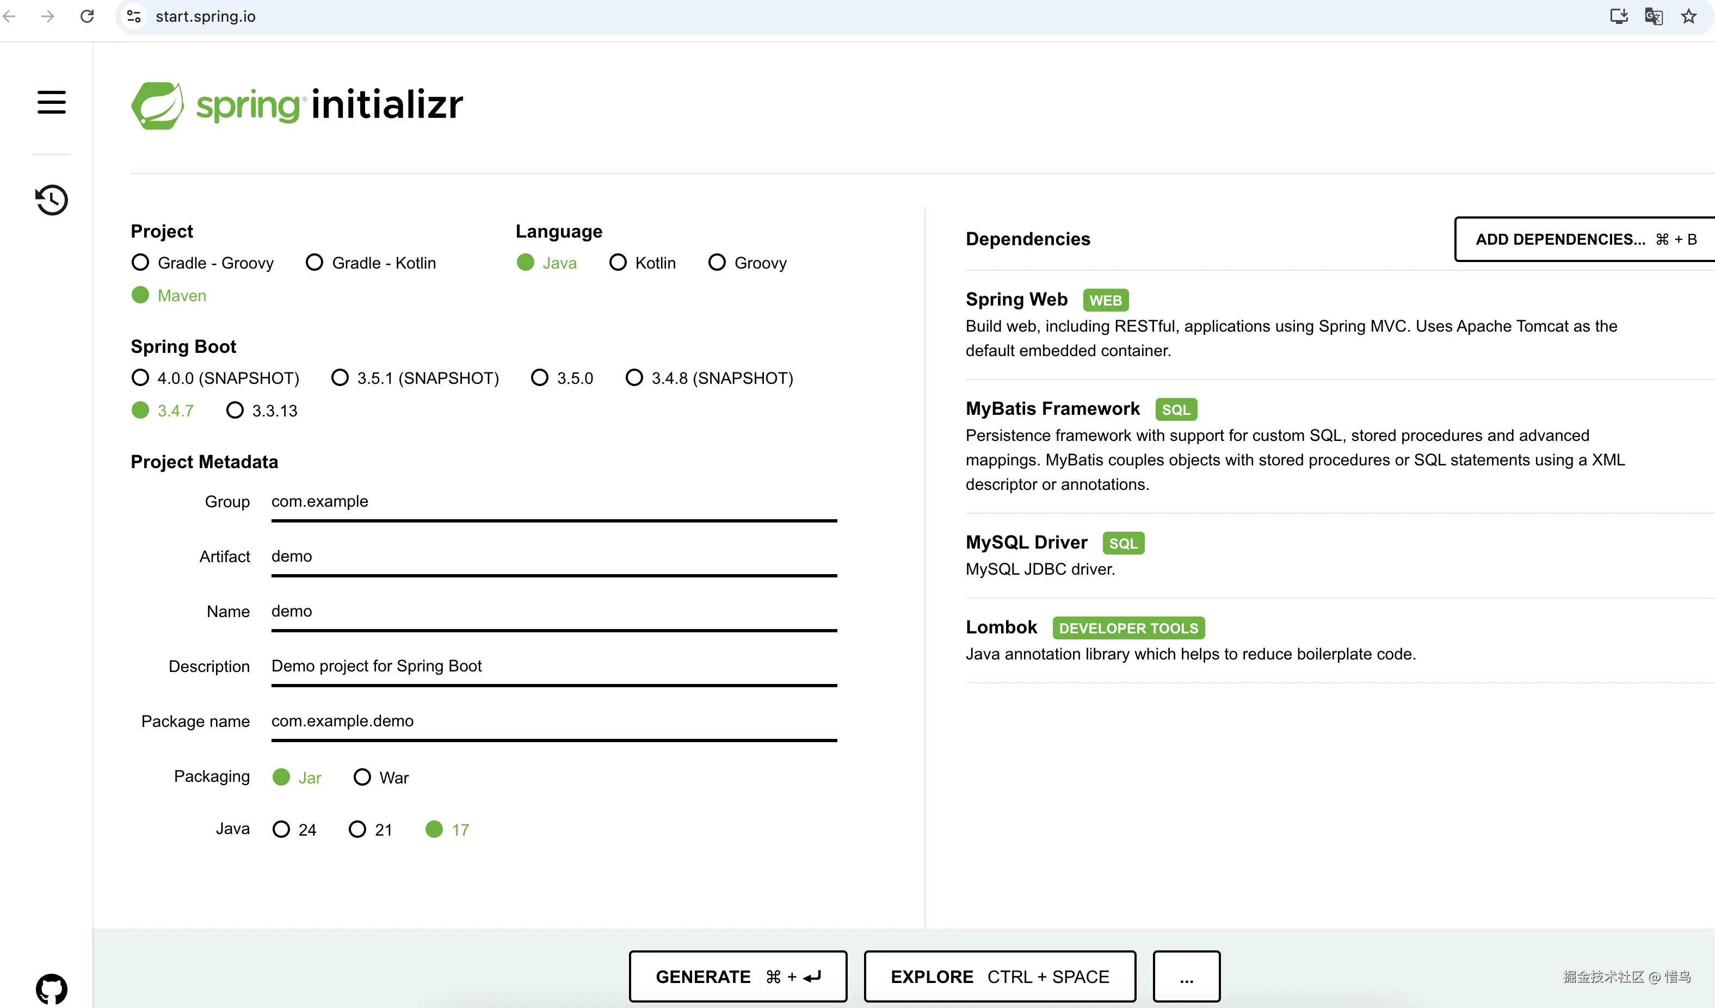The image size is (1715, 1008).
Task: Select Java version 21
Action: pos(357,829)
